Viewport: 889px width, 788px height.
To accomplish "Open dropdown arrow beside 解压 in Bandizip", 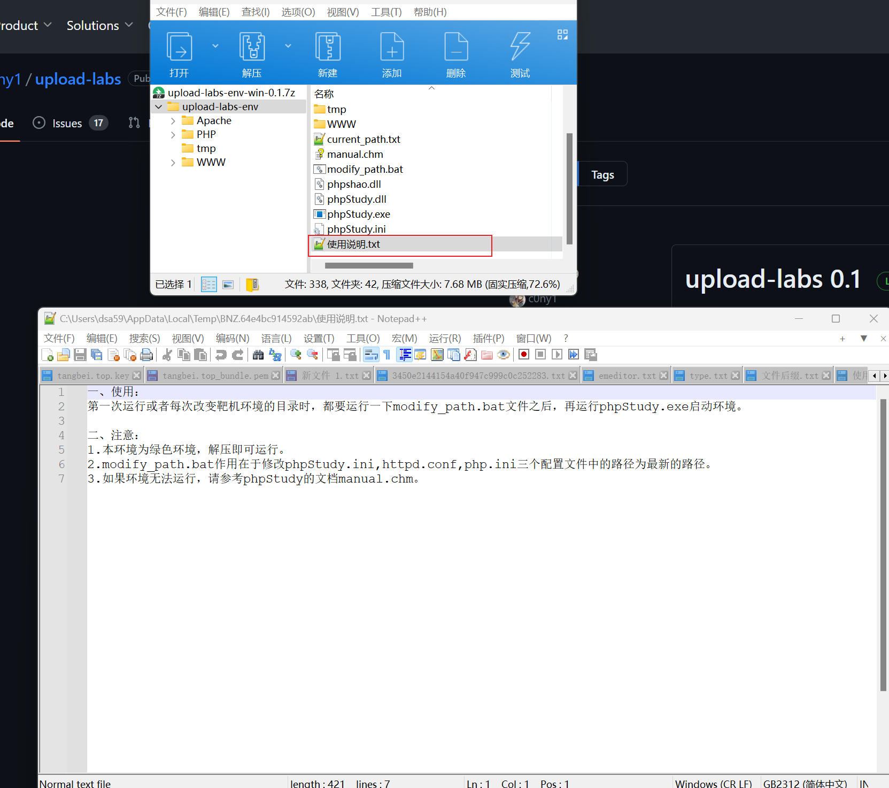I will (288, 46).
